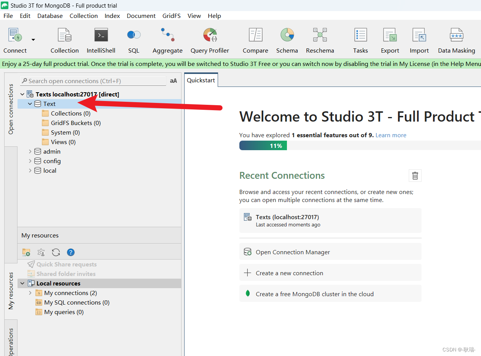The height and width of the screenshot is (356, 481).
Task: Click the Search open connections field
Action: point(93,81)
